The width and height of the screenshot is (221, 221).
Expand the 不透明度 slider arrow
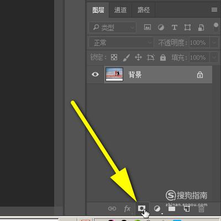(214, 43)
